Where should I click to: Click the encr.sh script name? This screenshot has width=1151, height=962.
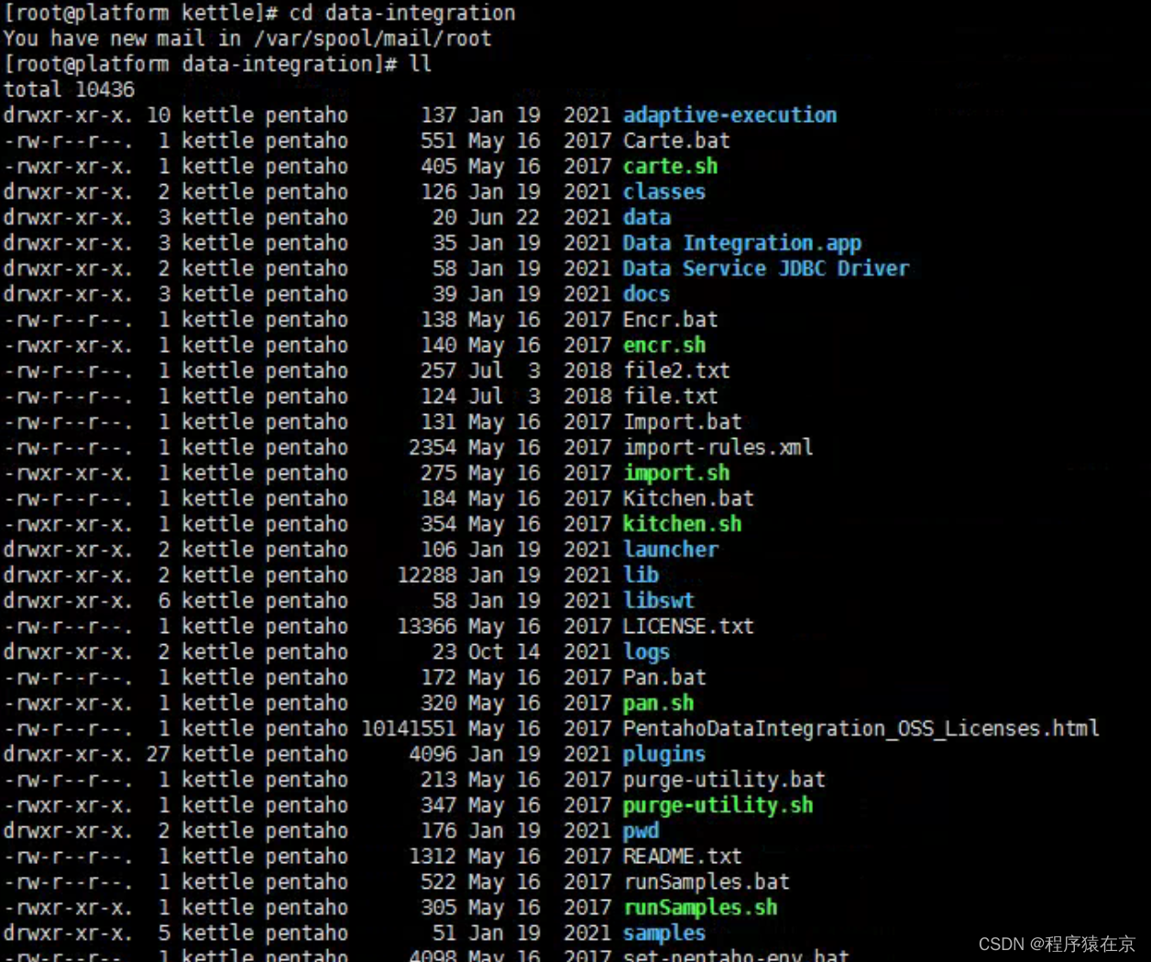click(664, 345)
